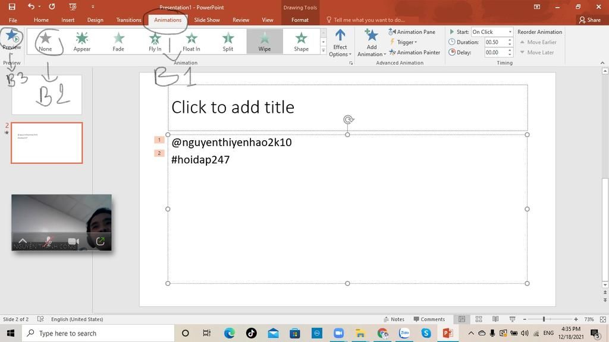Click the Delay value field

495,52
